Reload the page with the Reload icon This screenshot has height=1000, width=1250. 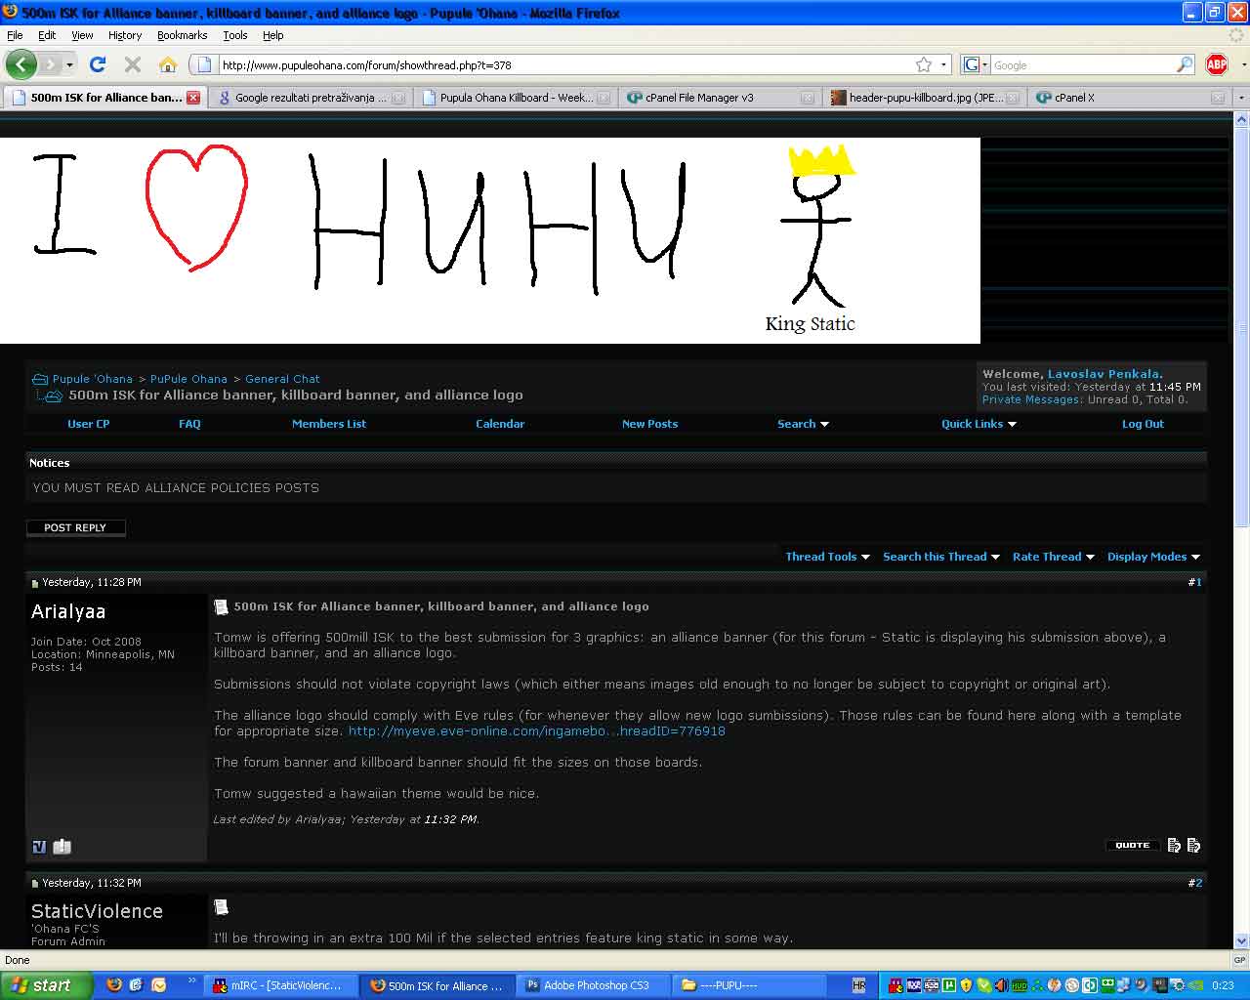tap(98, 64)
